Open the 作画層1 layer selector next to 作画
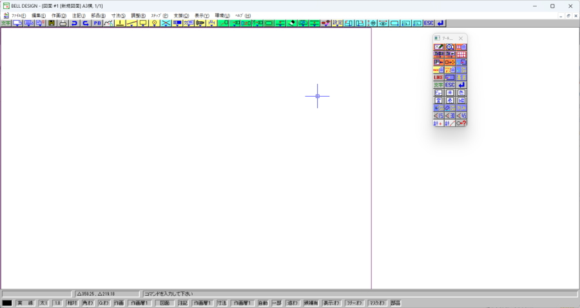Screen dimensions: 580x308 coord(140,303)
